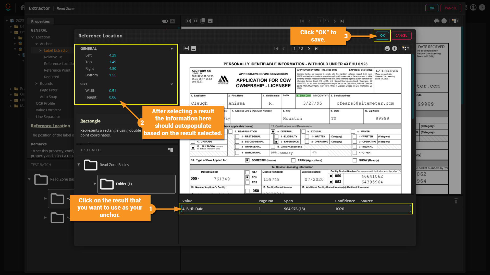
Task: Click OK in Reference Location dialog
Action: (382, 36)
